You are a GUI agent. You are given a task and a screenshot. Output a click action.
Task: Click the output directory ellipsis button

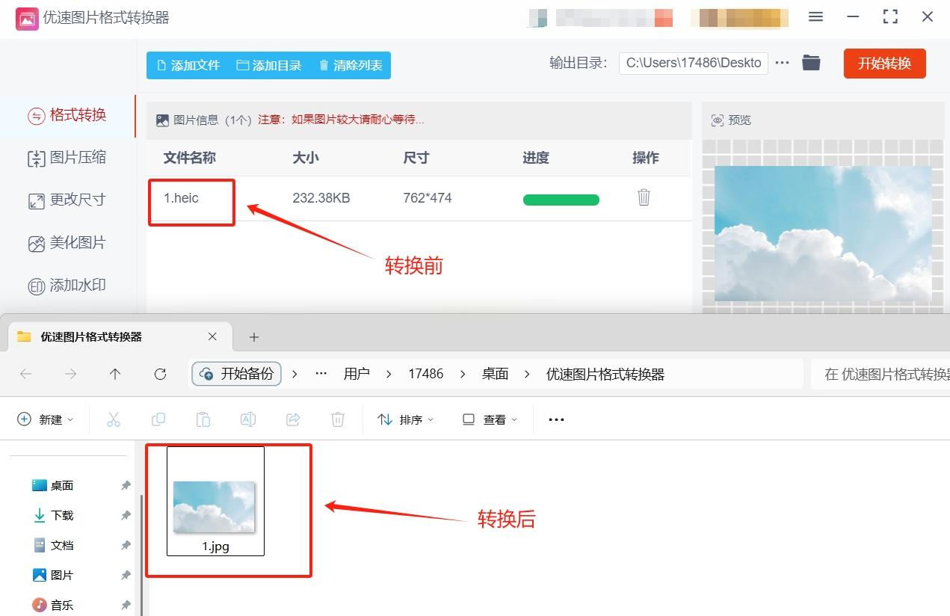pyautogui.click(x=782, y=63)
